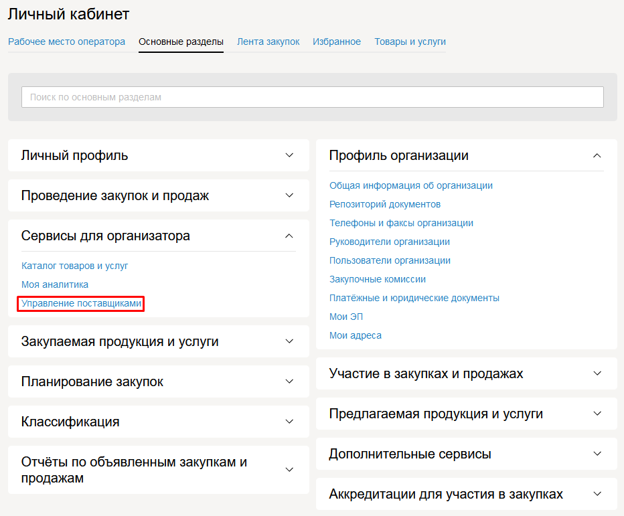This screenshot has height=516, width=624.
Task: Expand the Планирование закупок section
Action: [x=289, y=381]
